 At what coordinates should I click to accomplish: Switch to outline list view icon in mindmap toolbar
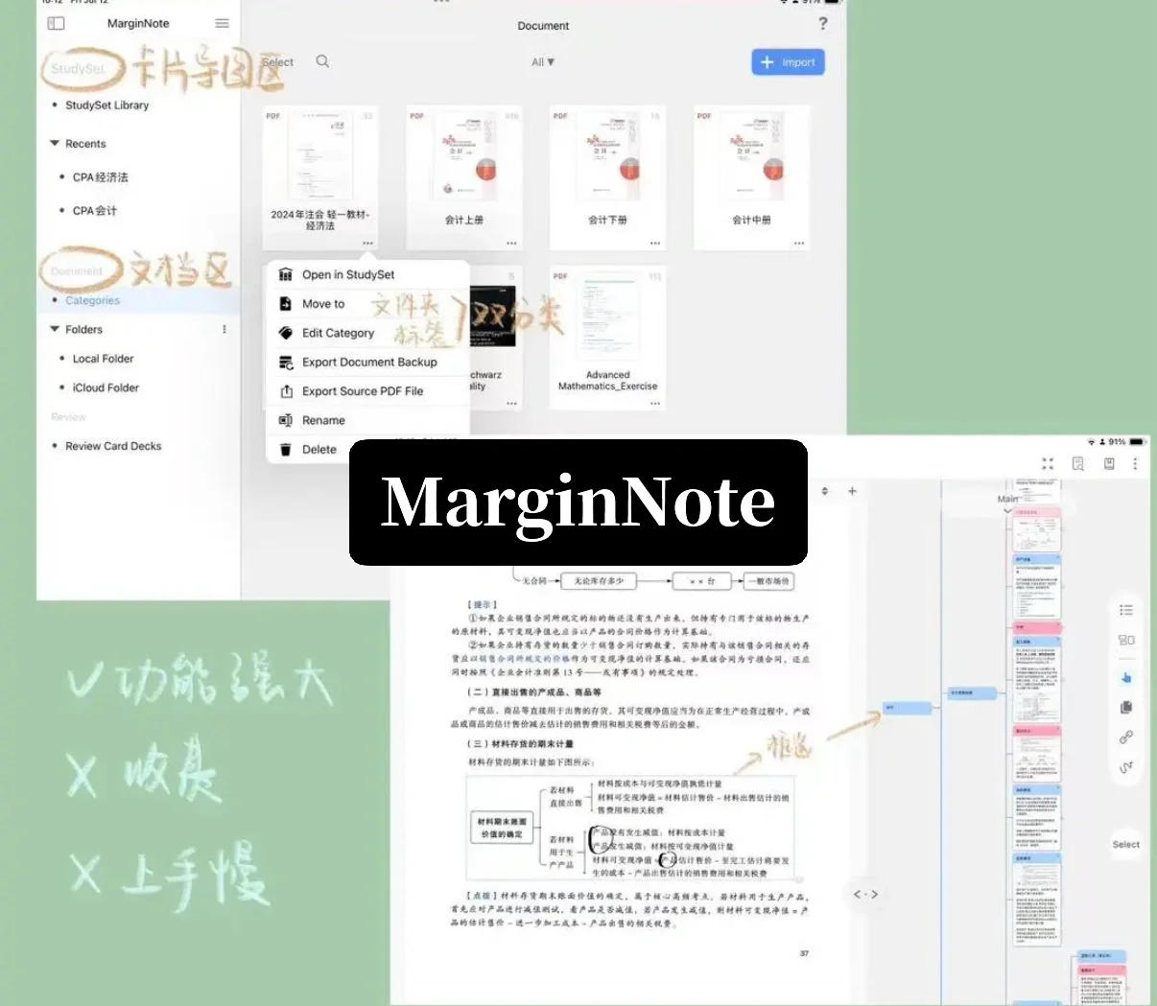point(1126,610)
